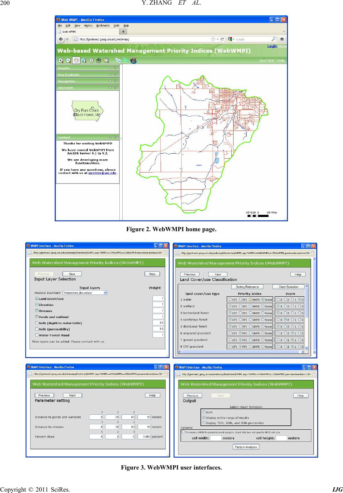
Task: Click the dark toolbox icon in map toolbar
Action: coord(133,60)
